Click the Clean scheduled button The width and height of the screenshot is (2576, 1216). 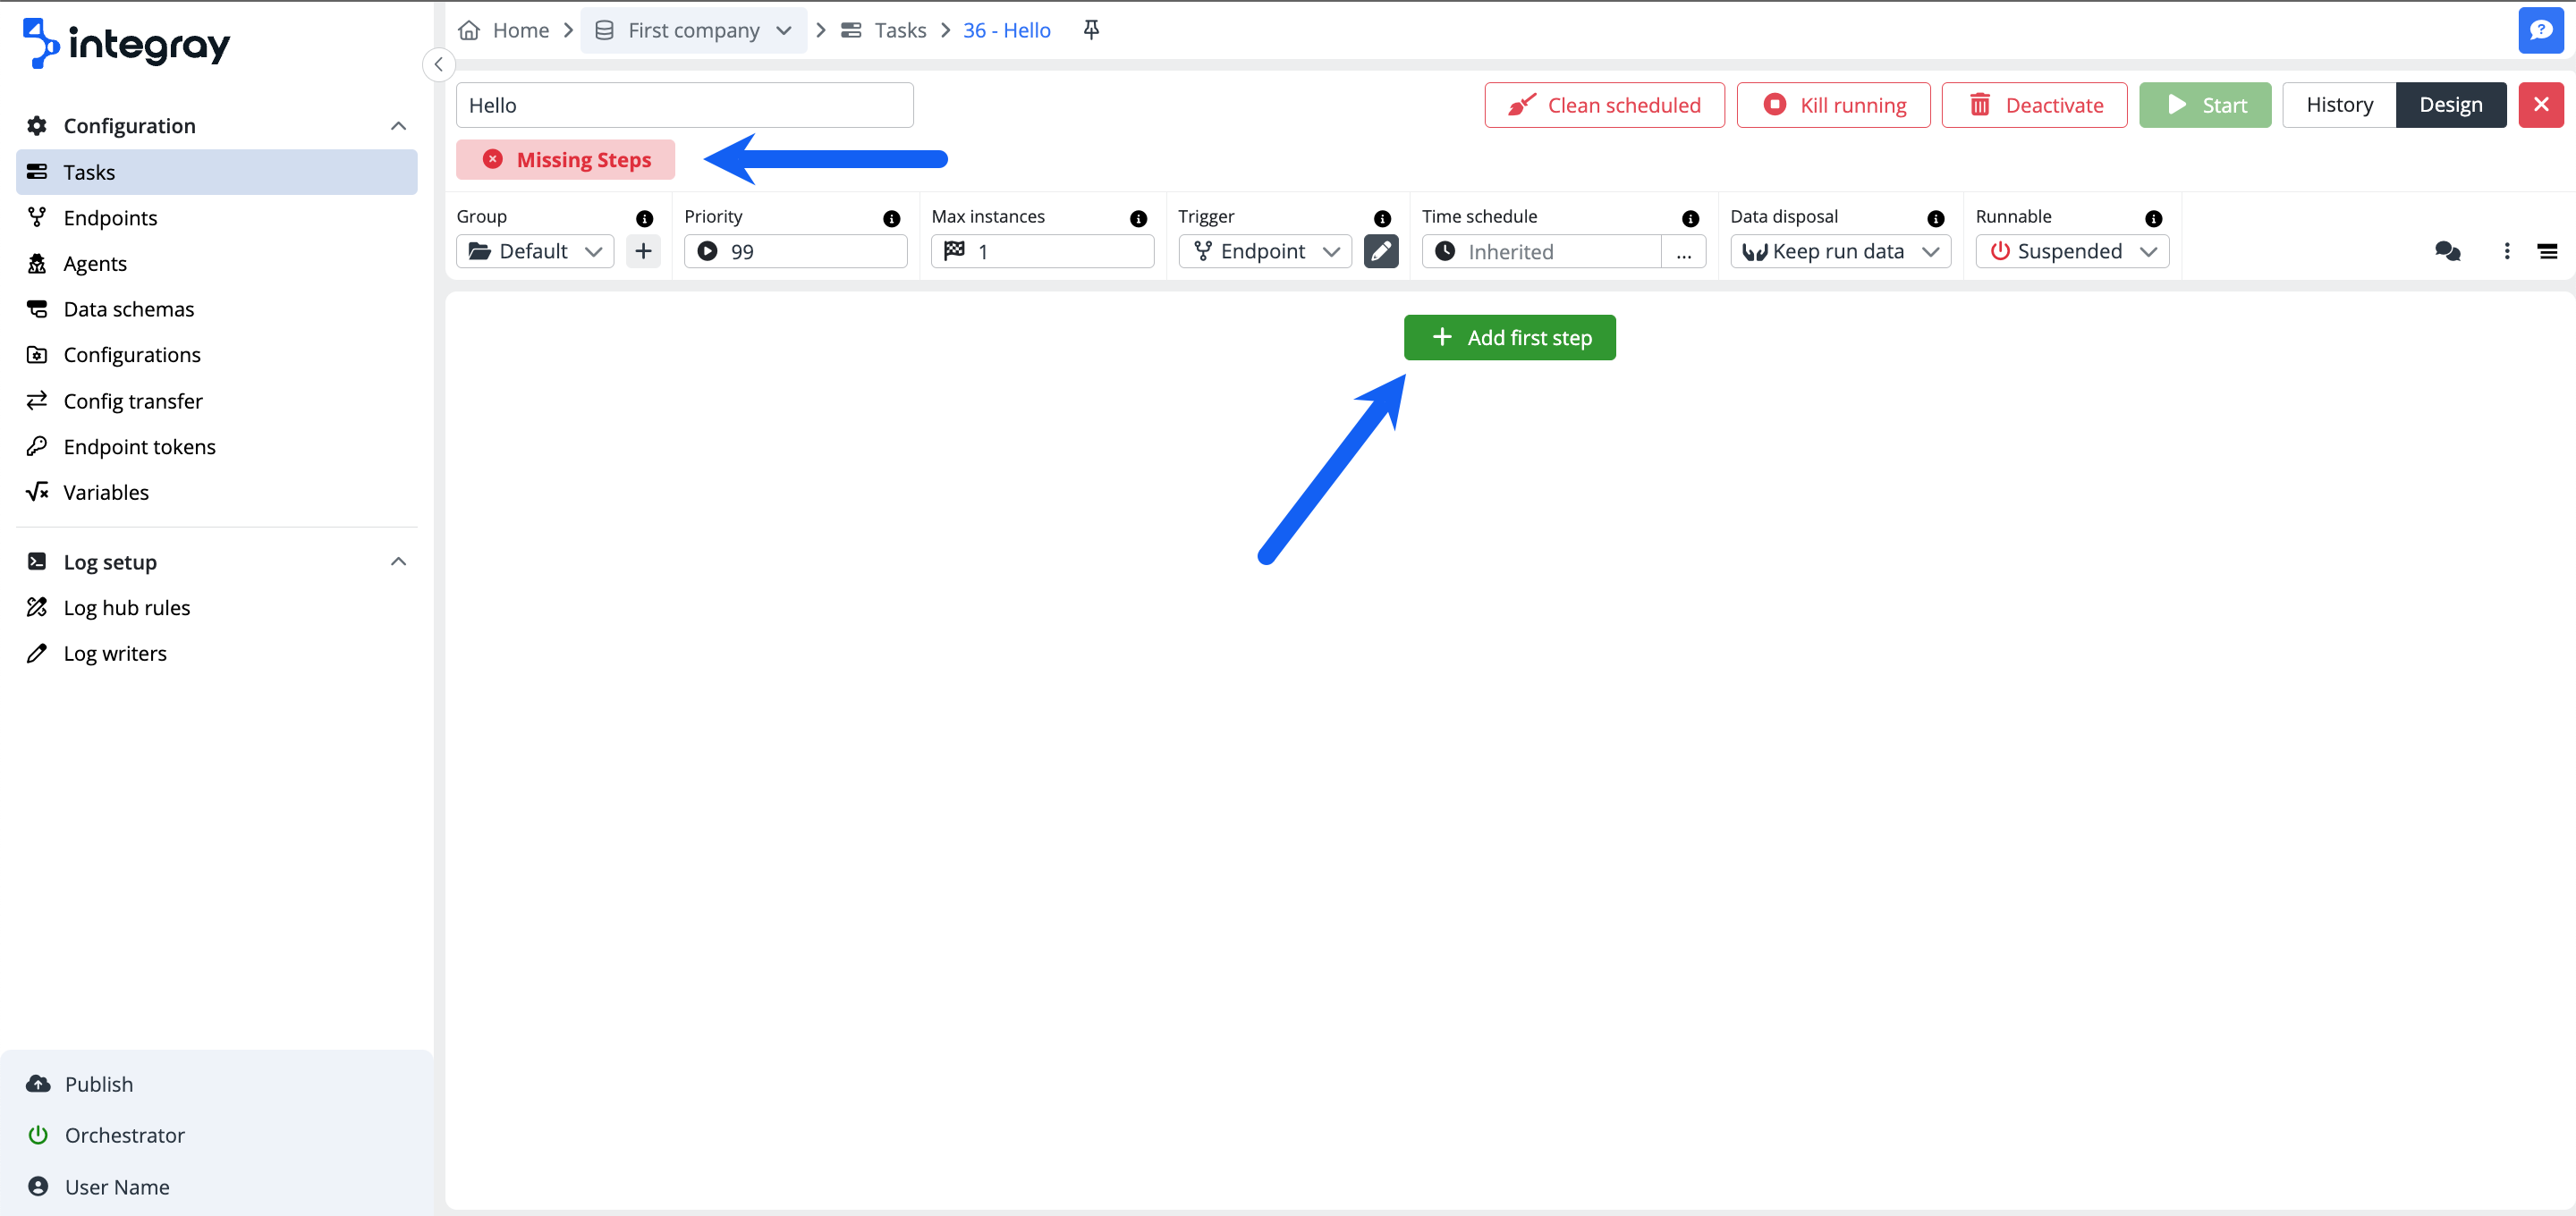tap(1603, 104)
